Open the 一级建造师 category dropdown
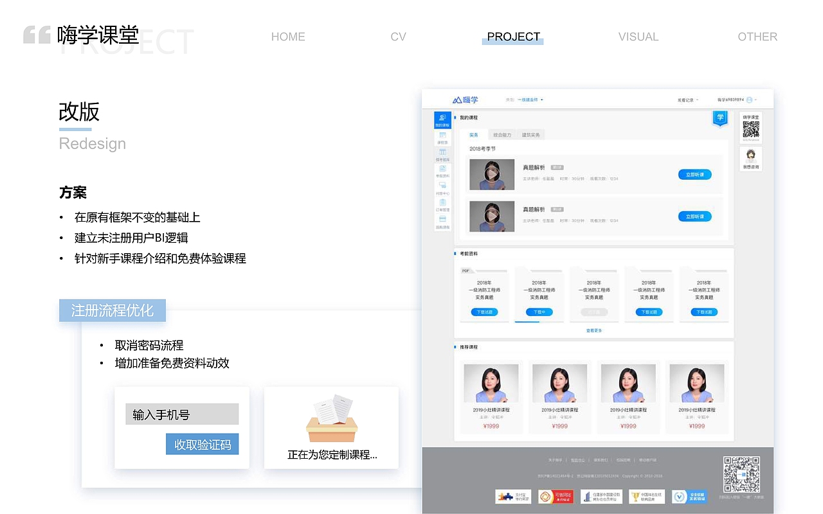Viewport: 823px width, 514px height. point(530,100)
